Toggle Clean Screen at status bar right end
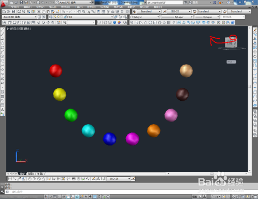This screenshot has height=199, width=258. pos(255,196)
